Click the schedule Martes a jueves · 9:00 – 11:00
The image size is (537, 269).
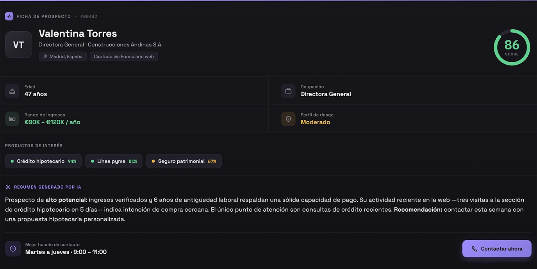pos(66,252)
